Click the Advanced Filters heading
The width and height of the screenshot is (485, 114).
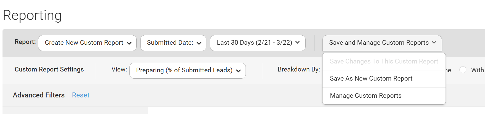(x=39, y=95)
